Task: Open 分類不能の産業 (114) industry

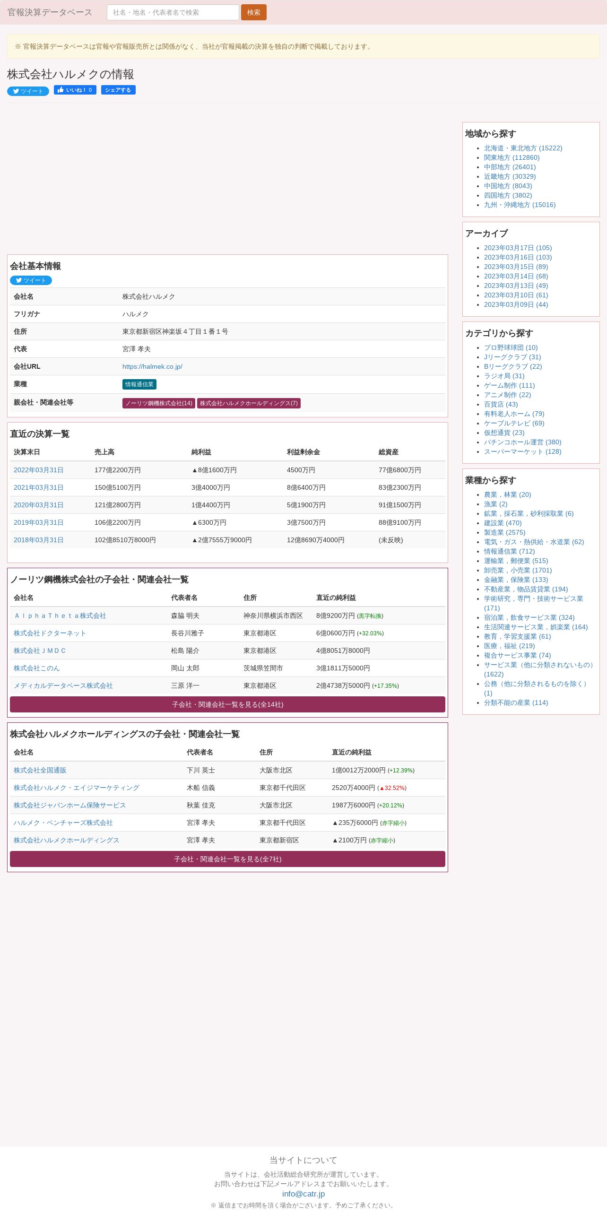Action: 516,702
